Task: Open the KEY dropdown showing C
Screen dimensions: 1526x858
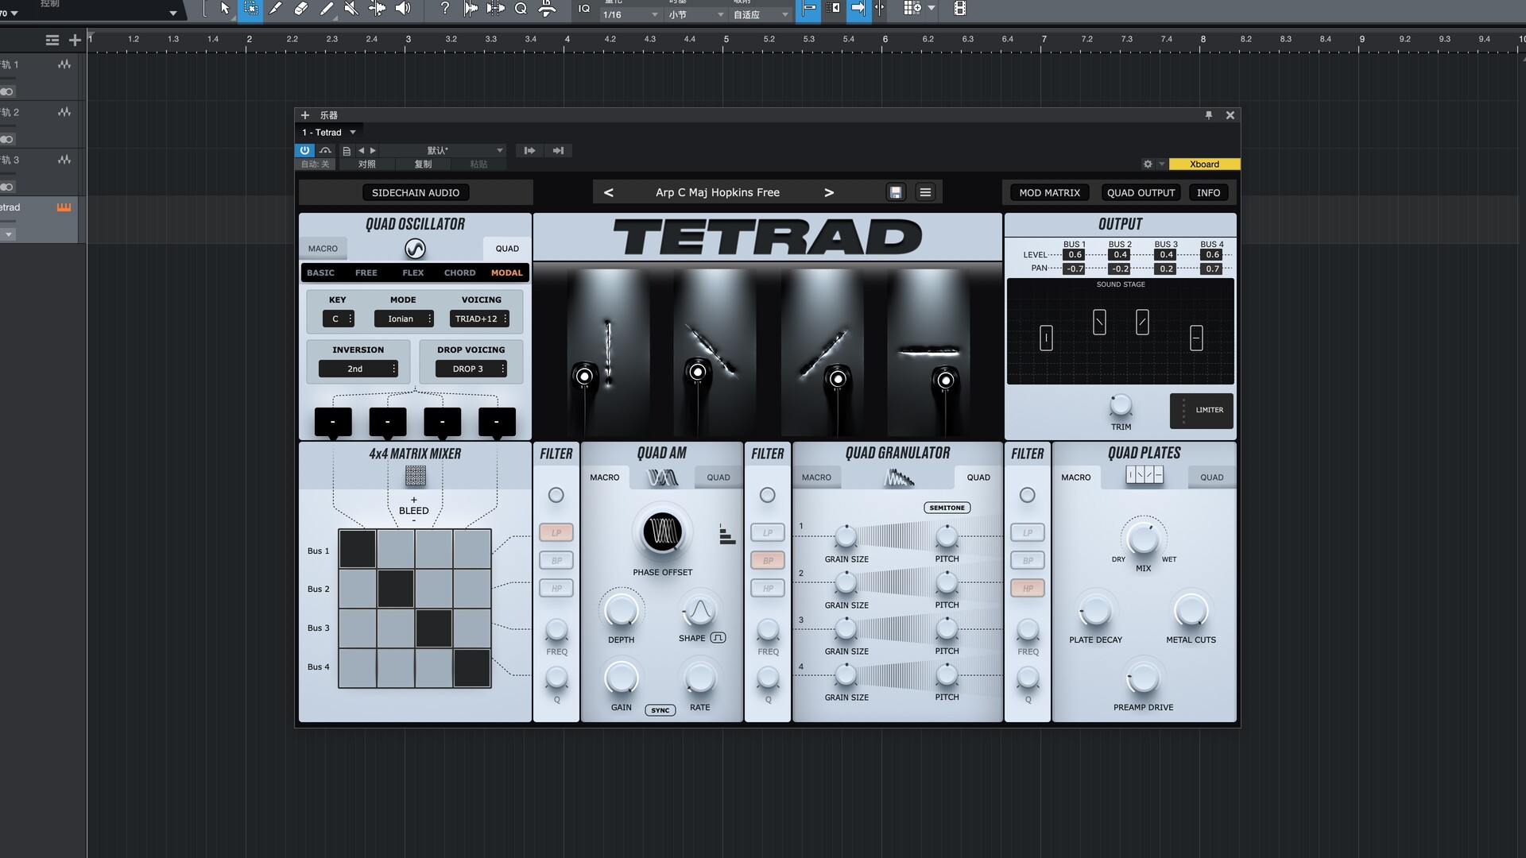Action: click(339, 319)
